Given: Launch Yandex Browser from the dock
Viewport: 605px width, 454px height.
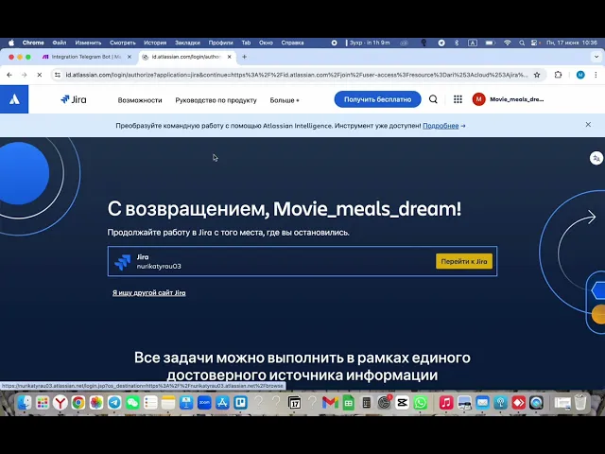Looking at the screenshot, I should [60, 403].
